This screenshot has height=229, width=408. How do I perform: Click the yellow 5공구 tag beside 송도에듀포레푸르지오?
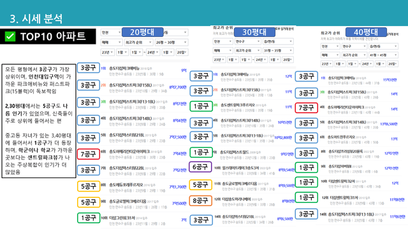tap(89, 186)
